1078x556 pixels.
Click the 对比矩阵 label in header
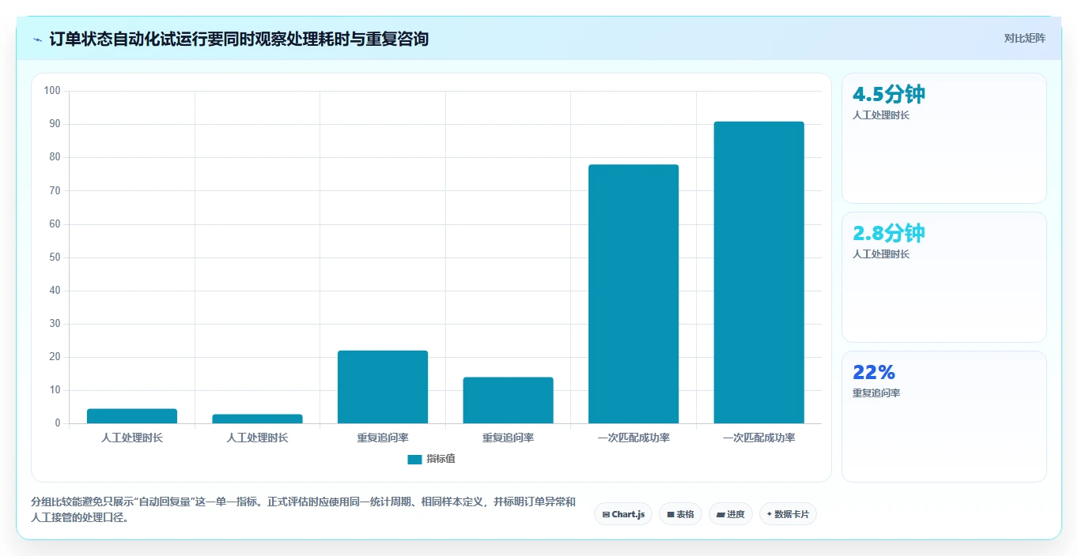click(x=1025, y=38)
